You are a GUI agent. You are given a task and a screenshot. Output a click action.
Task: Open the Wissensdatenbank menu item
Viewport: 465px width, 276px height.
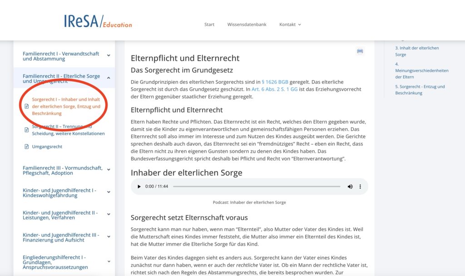pyautogui.click(x=247, y=24)
